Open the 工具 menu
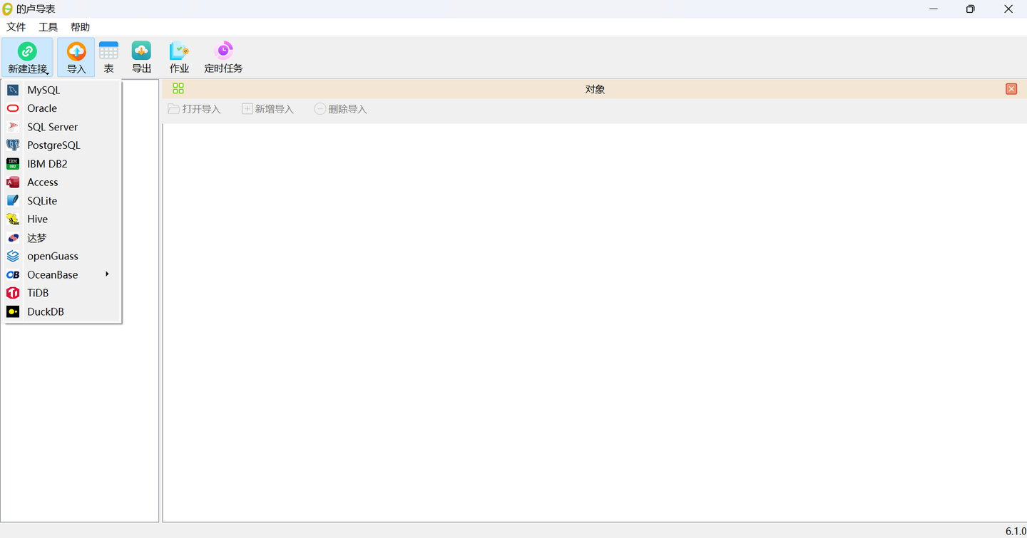This screenshot has height=538, width=1027. [48, 27]
